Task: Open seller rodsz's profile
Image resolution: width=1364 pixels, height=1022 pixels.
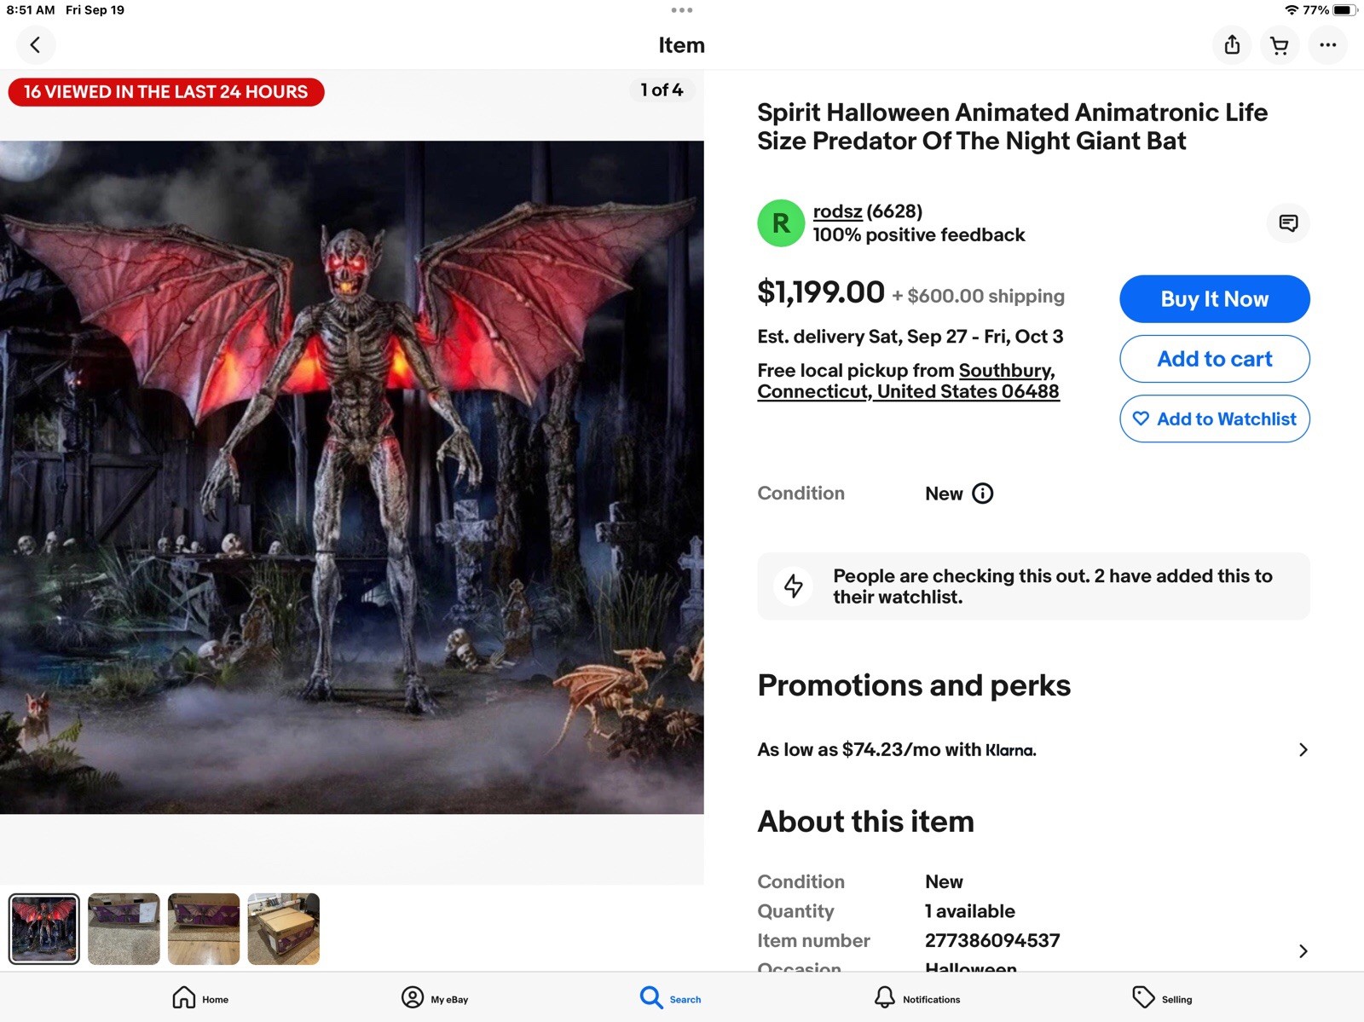Action: (x=837, y=211)
